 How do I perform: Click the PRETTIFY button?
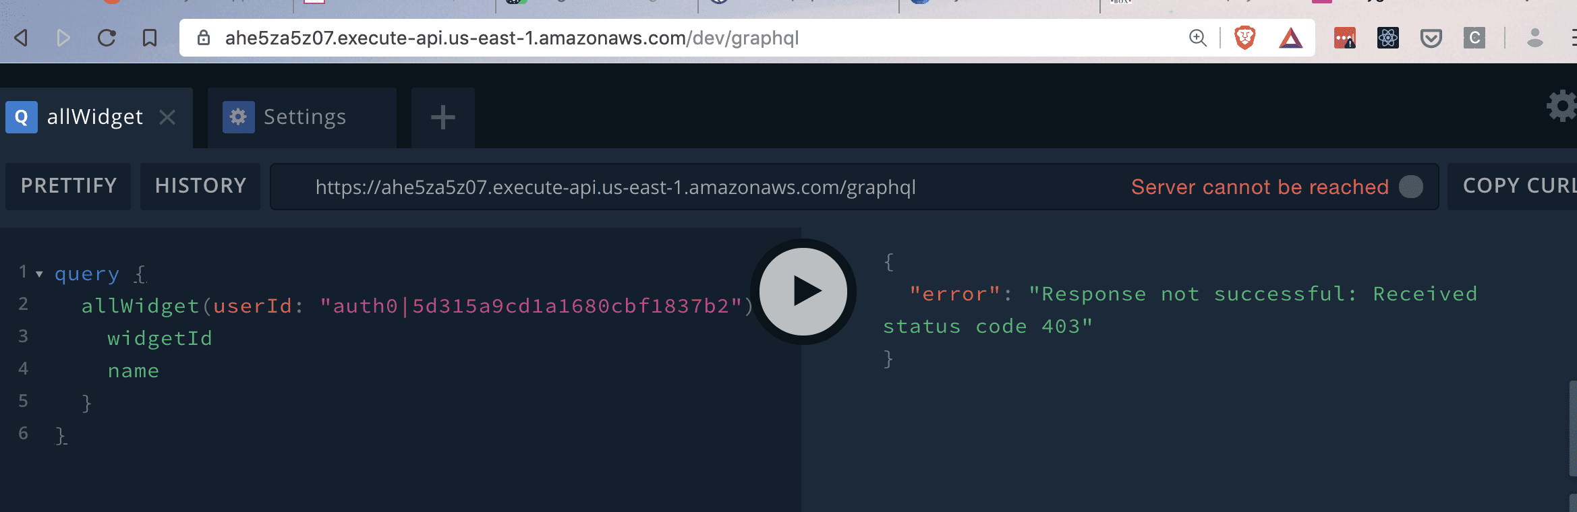point(68,186)
